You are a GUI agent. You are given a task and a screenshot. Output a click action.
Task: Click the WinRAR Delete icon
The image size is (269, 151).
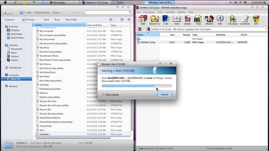187,20
